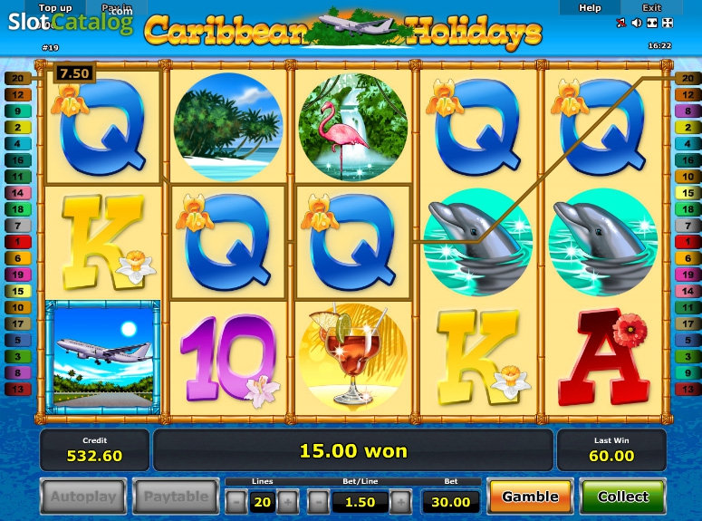Screen dimensions: 702x521
Task: Open the Help tab
Action: point(590,7)
